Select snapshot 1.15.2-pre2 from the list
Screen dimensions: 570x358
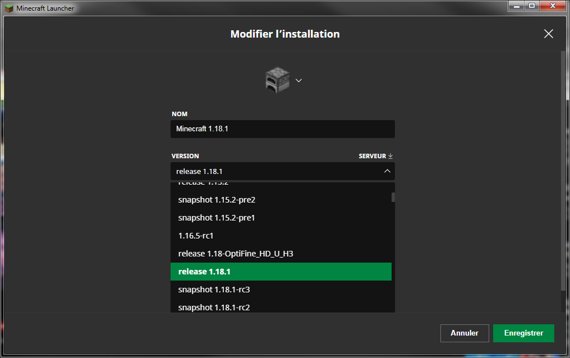point(281,200)
